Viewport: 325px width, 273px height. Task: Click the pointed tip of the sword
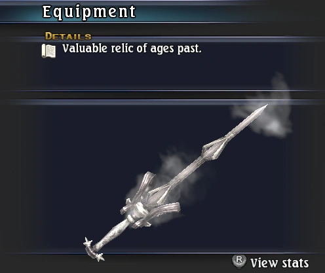[265, 107]
